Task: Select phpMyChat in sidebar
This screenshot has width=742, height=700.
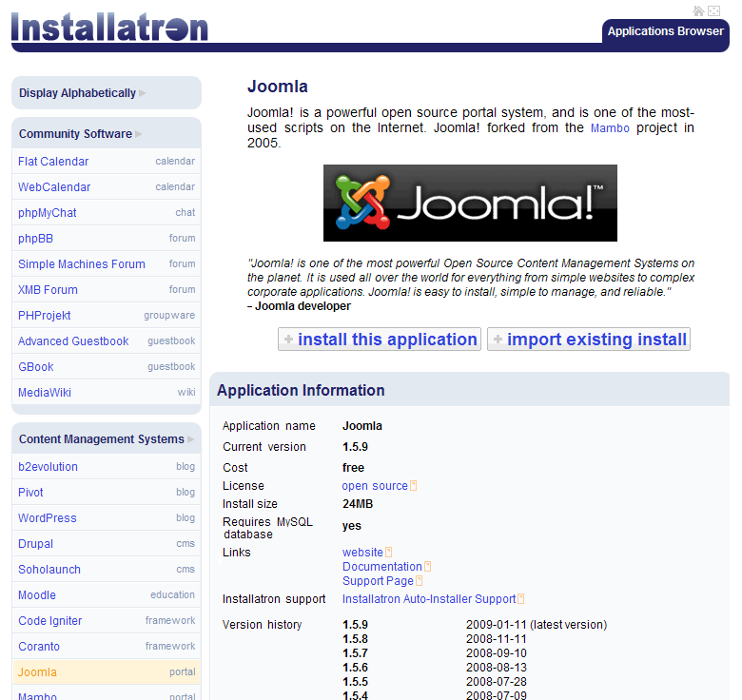Action: click(107, 212)
